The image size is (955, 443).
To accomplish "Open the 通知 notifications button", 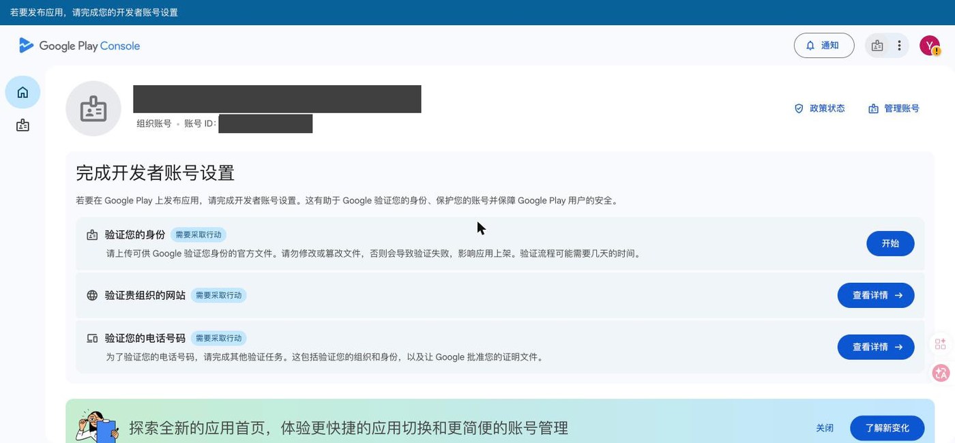I will pos(824,46).
